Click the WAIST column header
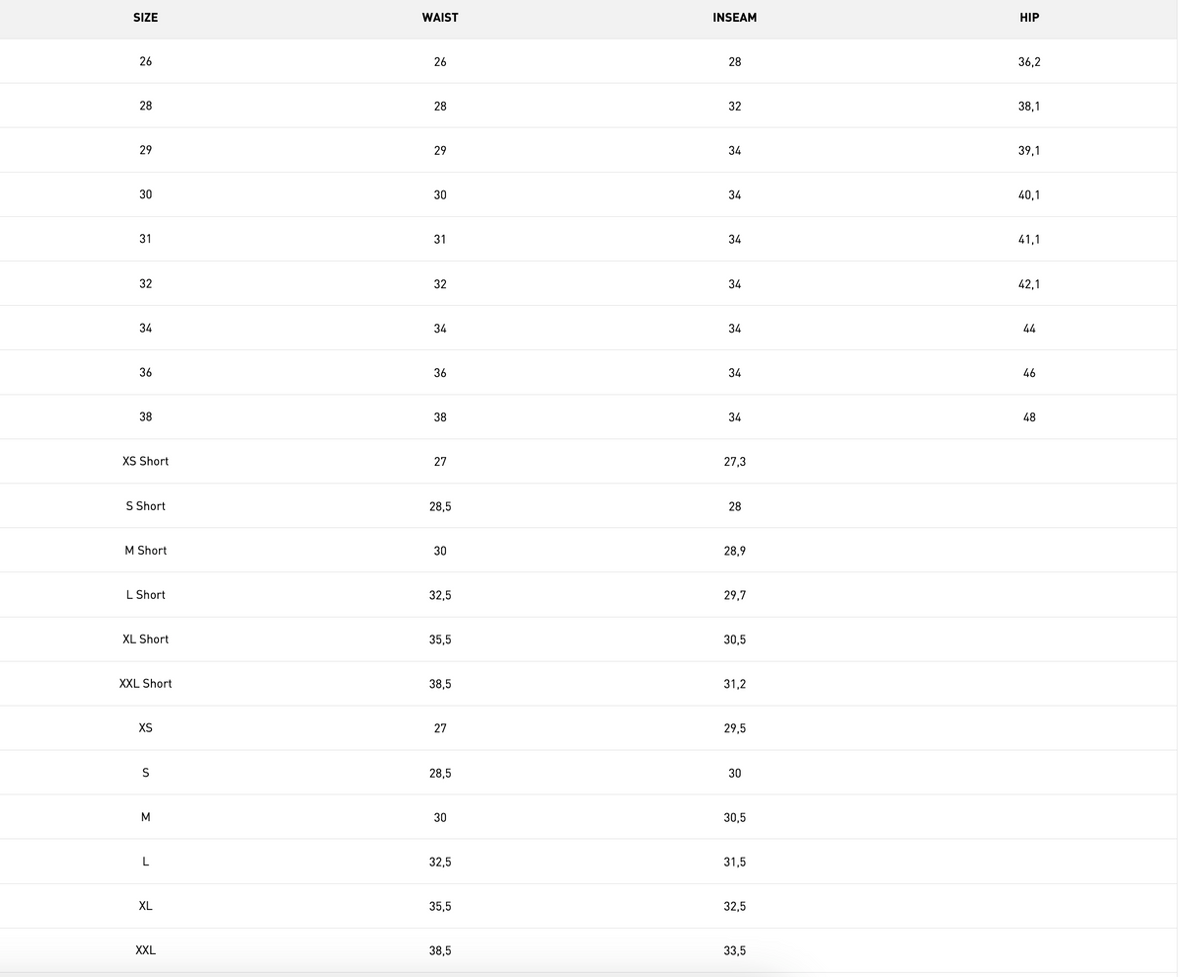 point(440,17)
